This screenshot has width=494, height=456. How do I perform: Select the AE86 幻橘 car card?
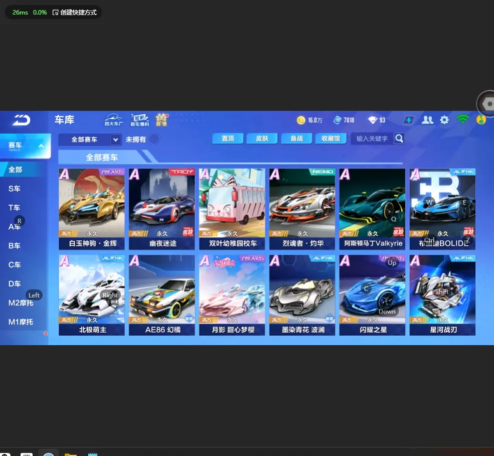(161, 295)
